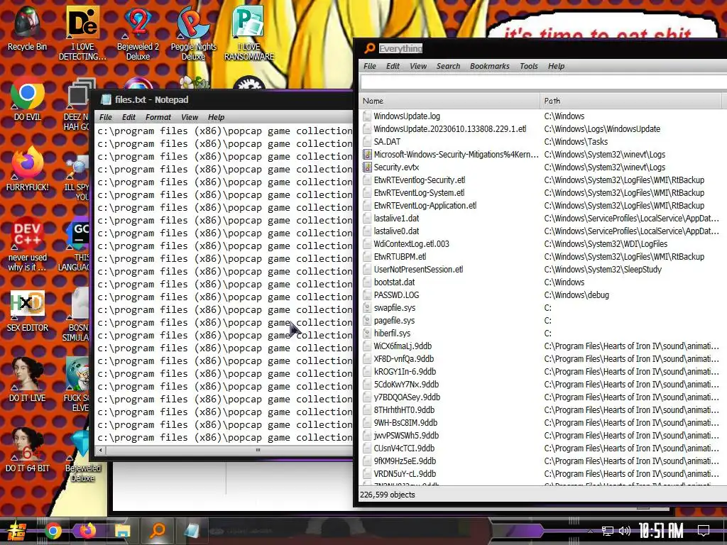Launch Bejeweled 2 Deluxe desktop shortcut
This screenshot has height=545, width=727.
138,33
